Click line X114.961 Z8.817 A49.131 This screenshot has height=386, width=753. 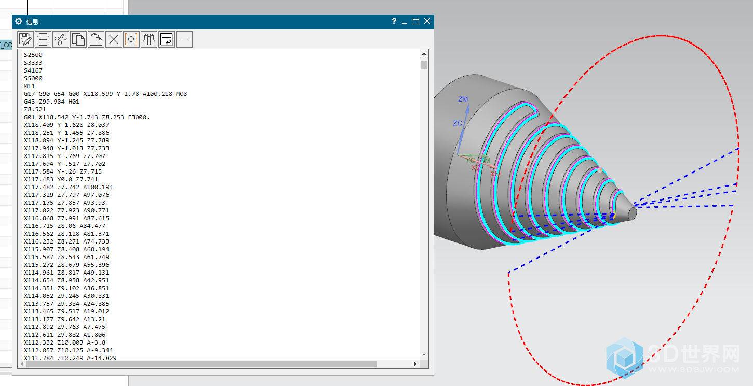click(66, 273)
